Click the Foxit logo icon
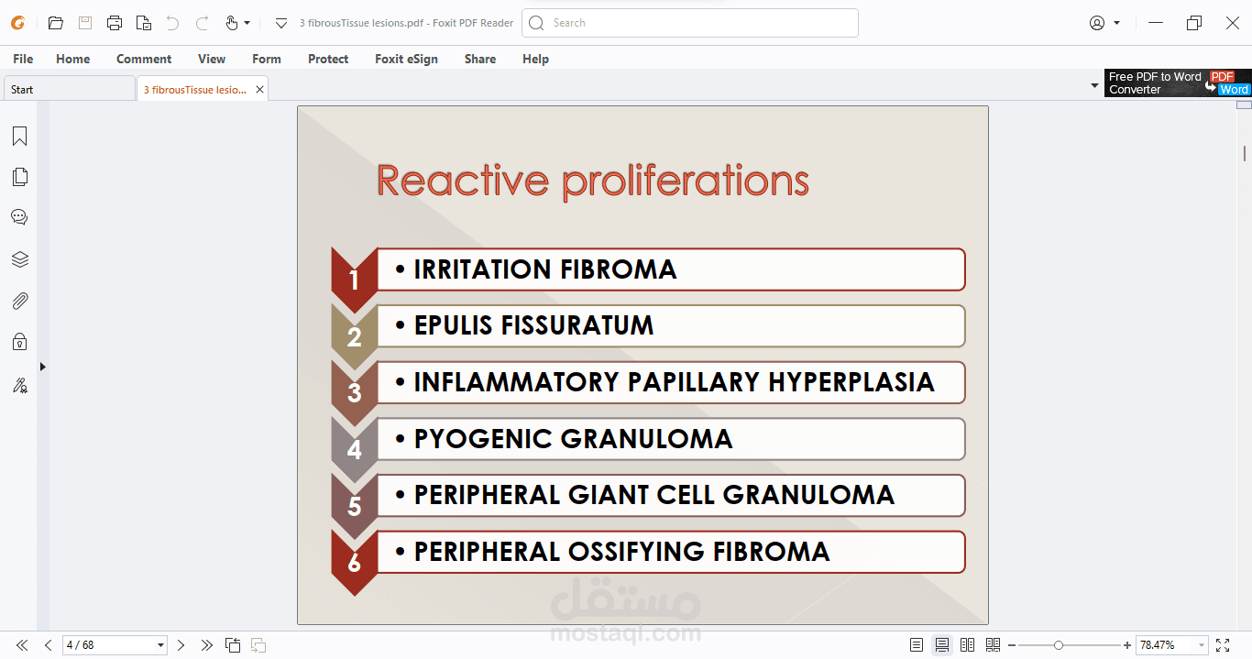1252x659 pixels. pos(17,23)
